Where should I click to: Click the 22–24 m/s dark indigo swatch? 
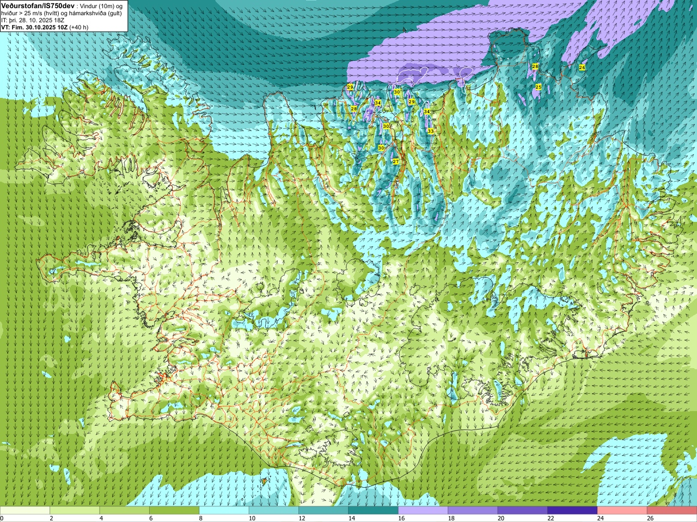click(572, 511)
